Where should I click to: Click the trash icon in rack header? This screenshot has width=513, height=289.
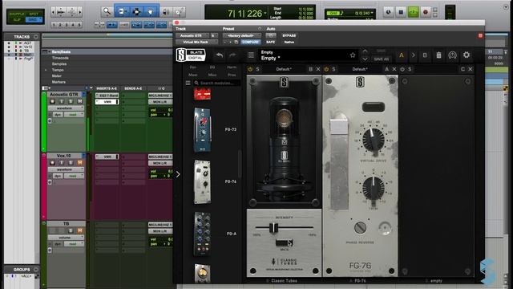(438, 55)
